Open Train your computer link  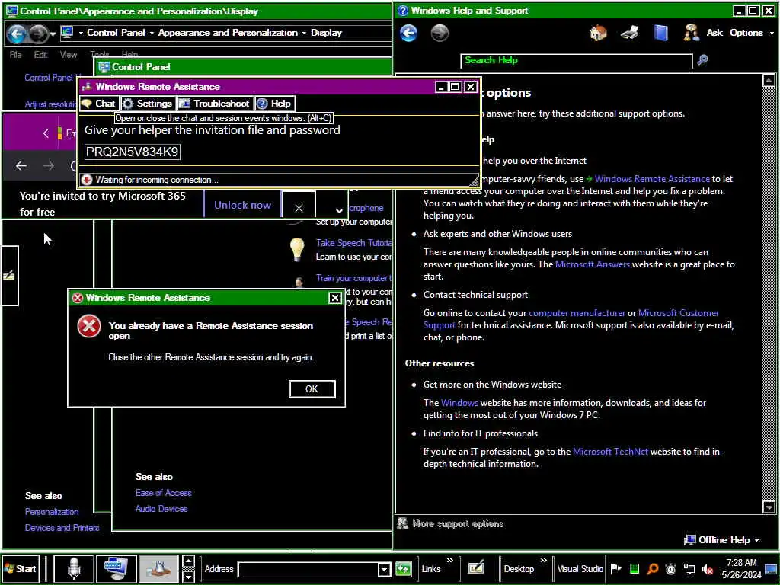click(353, 278)
